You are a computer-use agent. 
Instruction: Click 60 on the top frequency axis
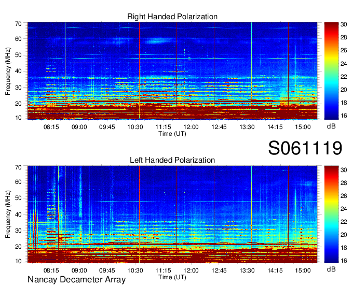pos(18,39)
